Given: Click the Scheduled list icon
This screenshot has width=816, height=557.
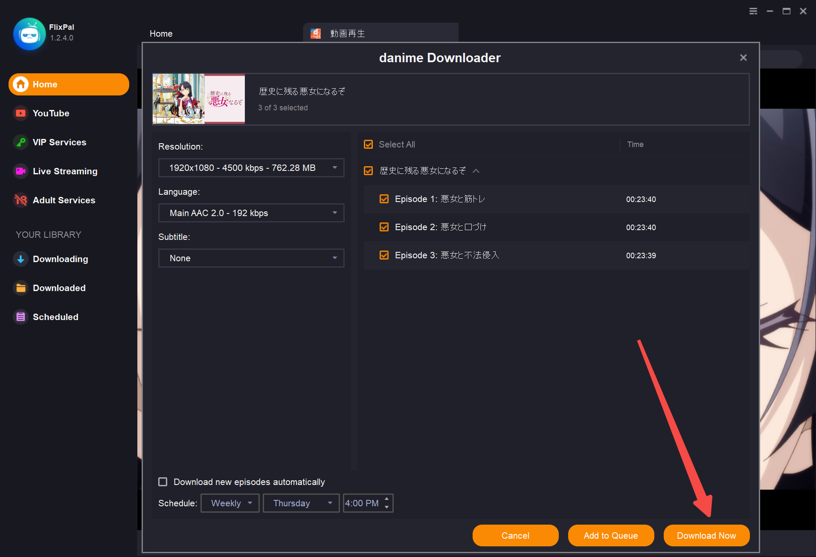Looking at the screenshot, I should pos(20,317).
